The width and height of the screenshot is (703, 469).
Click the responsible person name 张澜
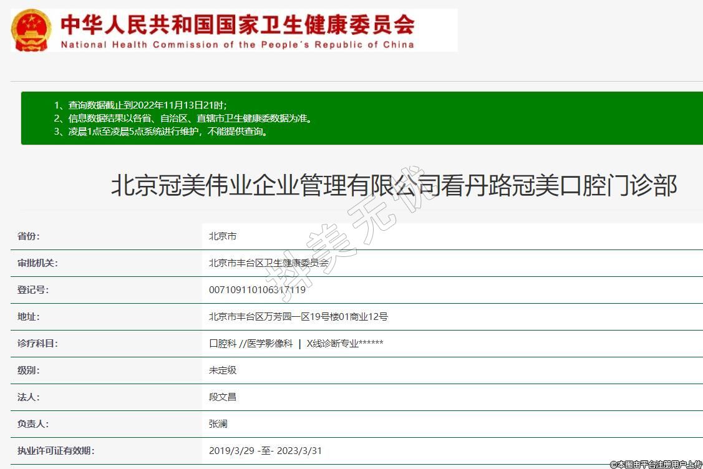tap(218, 424)
